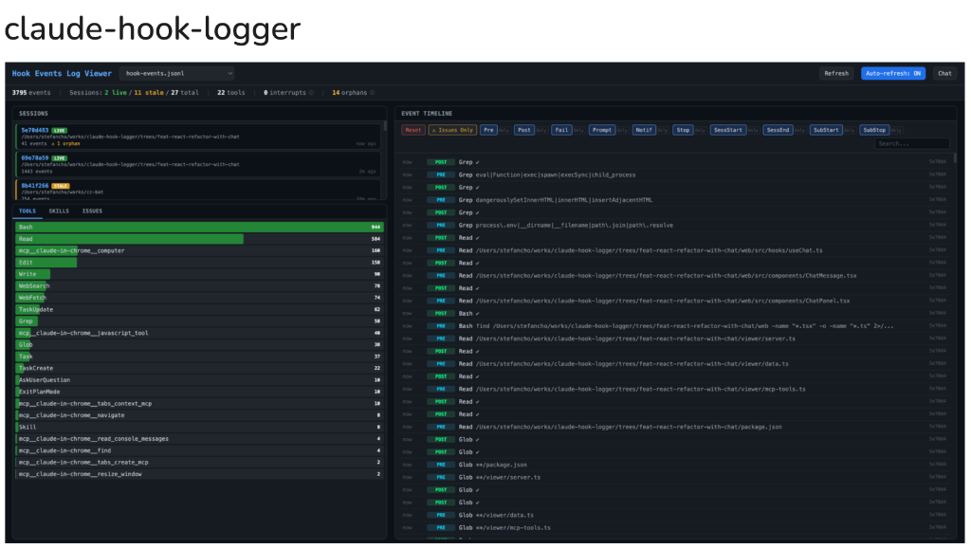This screenshot has height=549, width=971.
Task: Switch to the SKILLS tab
Action: click(x=59, y=211)
